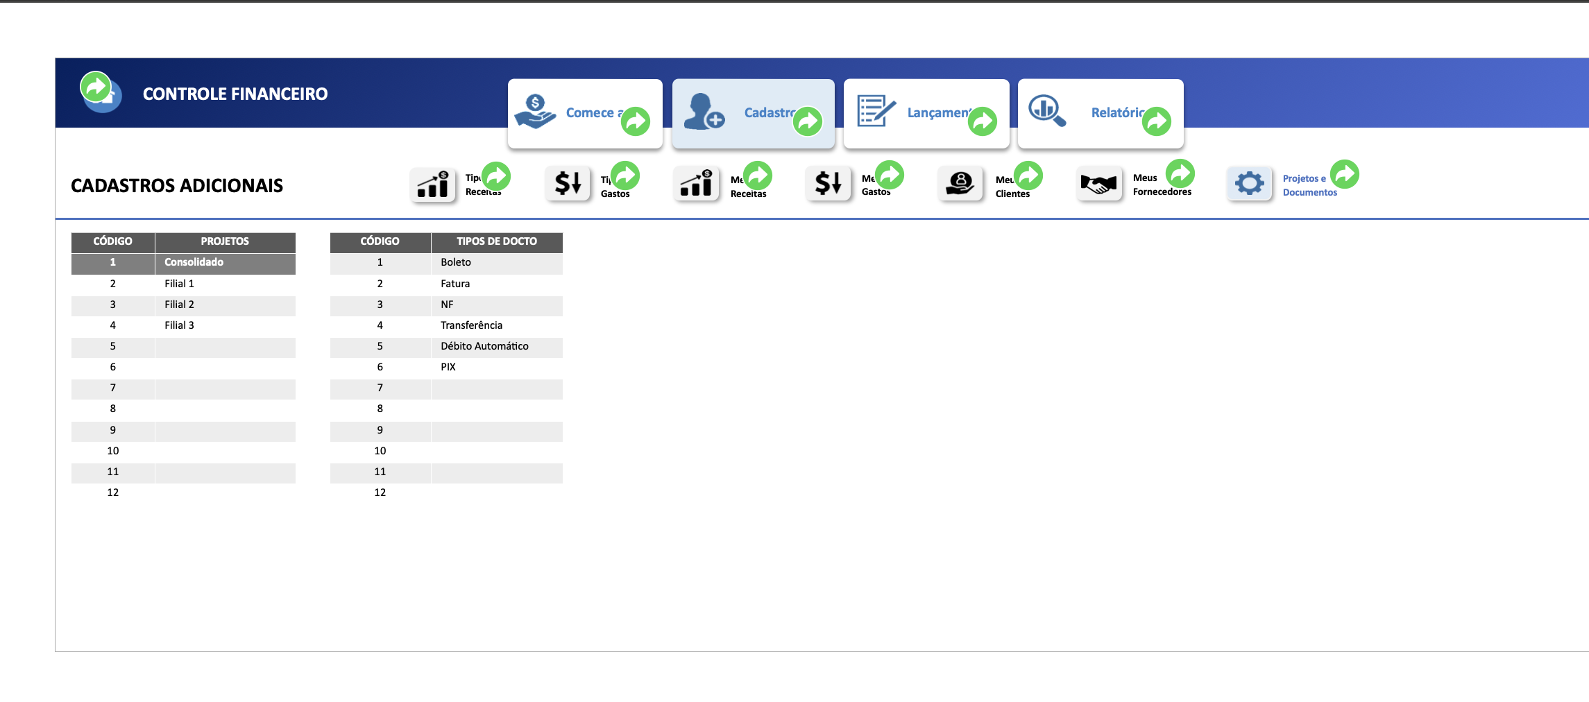The width and height of the screenshot is (1589, 702).
Task: Switch to the Lançamentos tab
Action: (926, 113)
